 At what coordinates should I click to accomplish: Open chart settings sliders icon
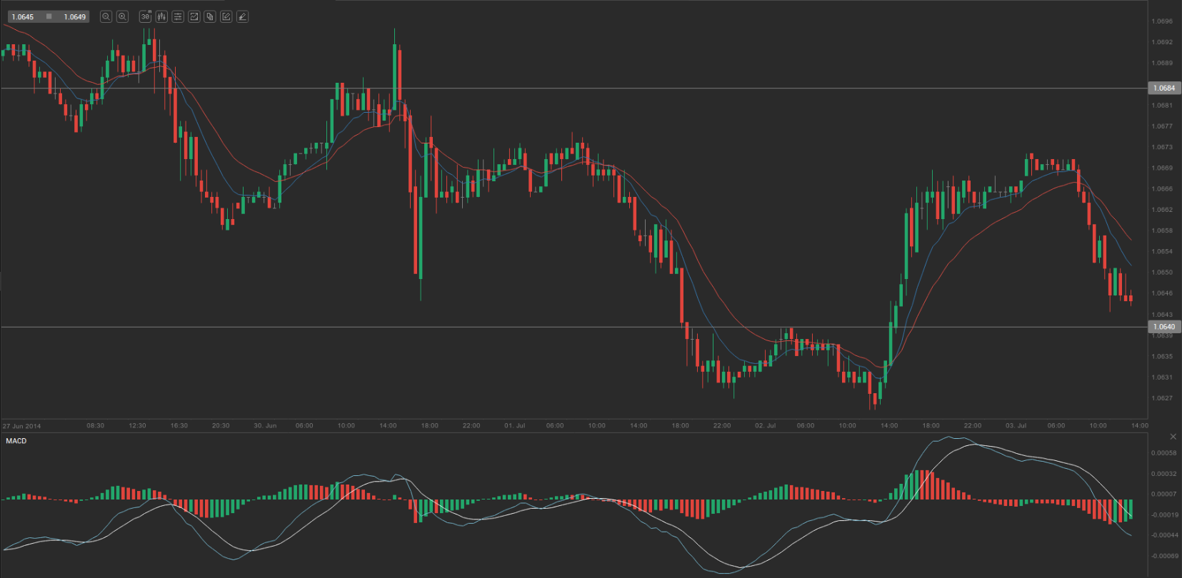pos(178,16)
